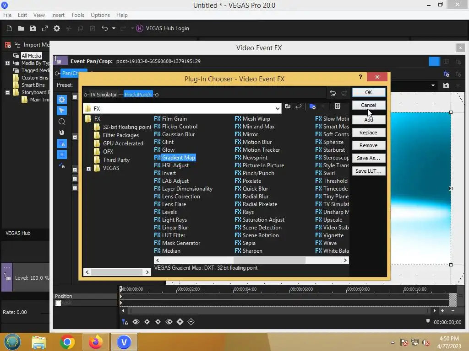The image size is (469, 351).
Task: Click the New project icon in main toolbar
Action: (x=9, y=28)
